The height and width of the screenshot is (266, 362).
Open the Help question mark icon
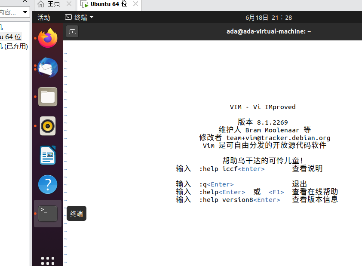(48, 184)
